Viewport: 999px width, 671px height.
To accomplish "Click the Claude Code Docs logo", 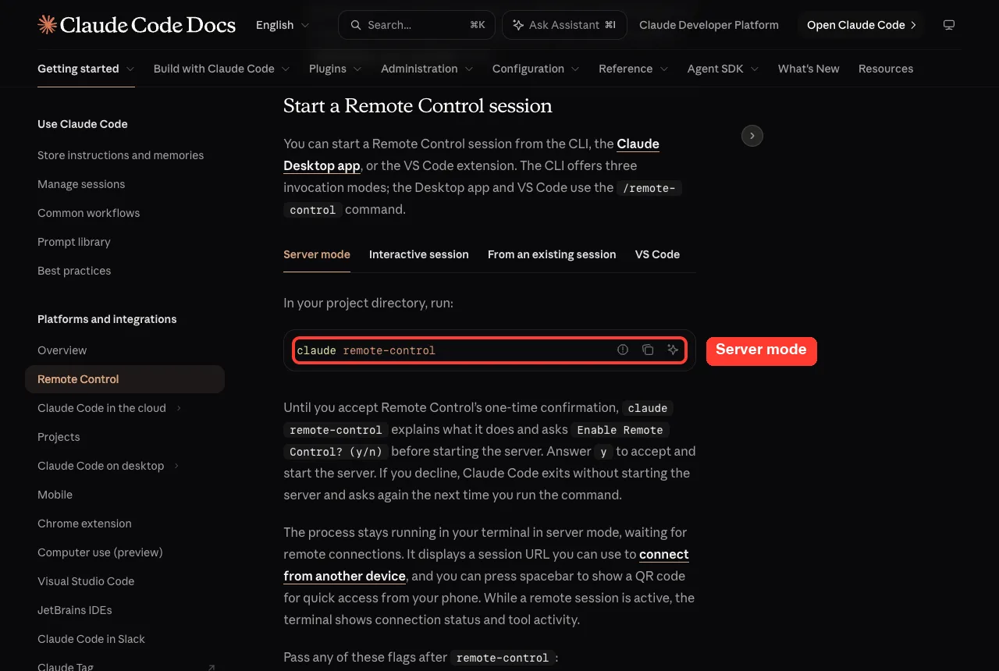I will point(137,25).
